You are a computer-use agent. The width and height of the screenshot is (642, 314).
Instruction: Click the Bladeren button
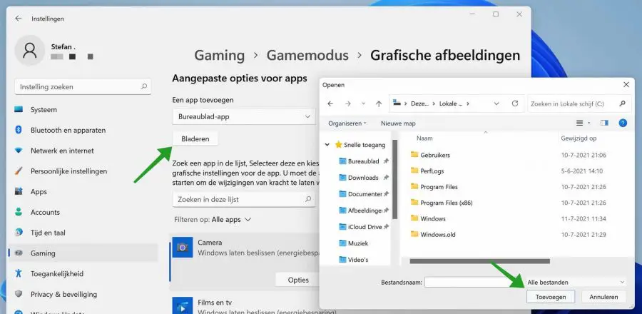195,138
